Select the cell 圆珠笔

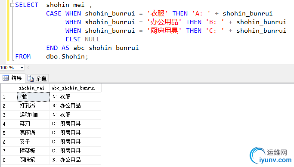point(34,160)
